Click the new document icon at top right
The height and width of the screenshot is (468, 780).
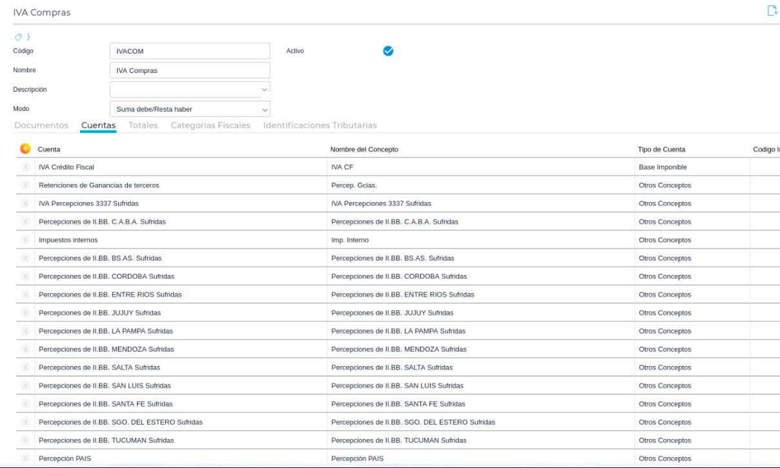point(771,10)
